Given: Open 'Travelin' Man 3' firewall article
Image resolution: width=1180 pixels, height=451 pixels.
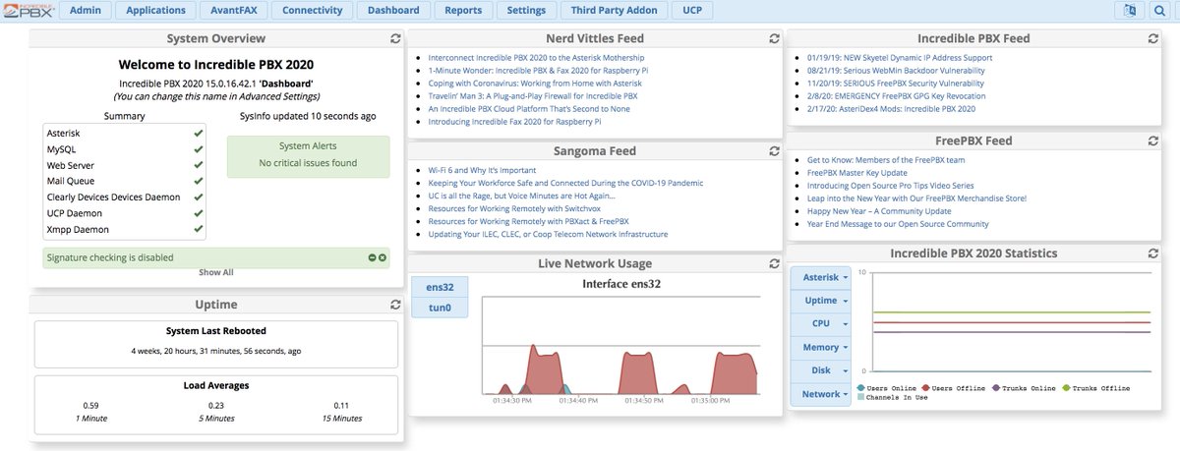Looking at the screenshot, I should [533, 96].
